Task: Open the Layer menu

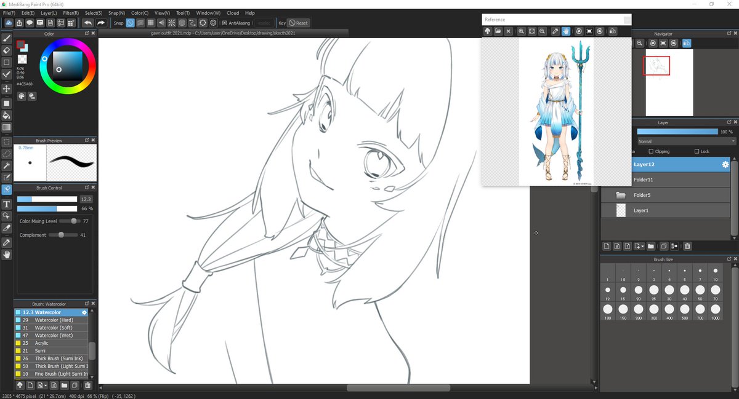Action: pyautogui.click(x=49, y=13)
